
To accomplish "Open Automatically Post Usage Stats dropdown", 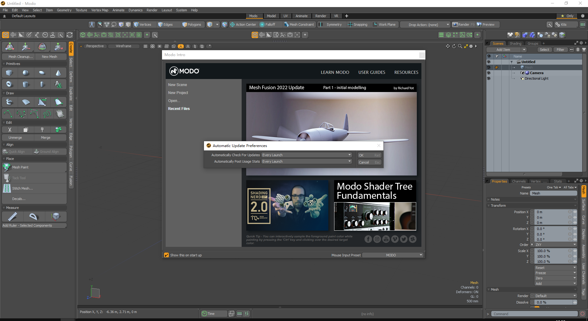I will tap(307, 161).
